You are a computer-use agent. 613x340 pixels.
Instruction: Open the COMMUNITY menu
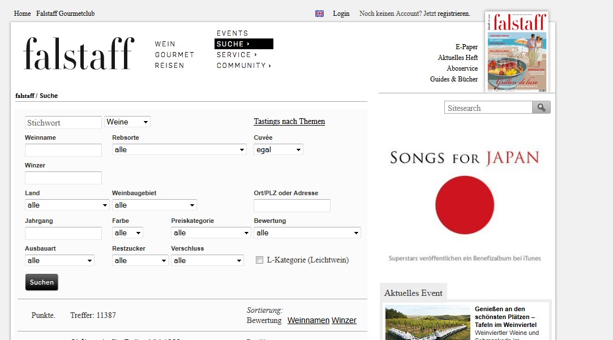pos(243,66)
